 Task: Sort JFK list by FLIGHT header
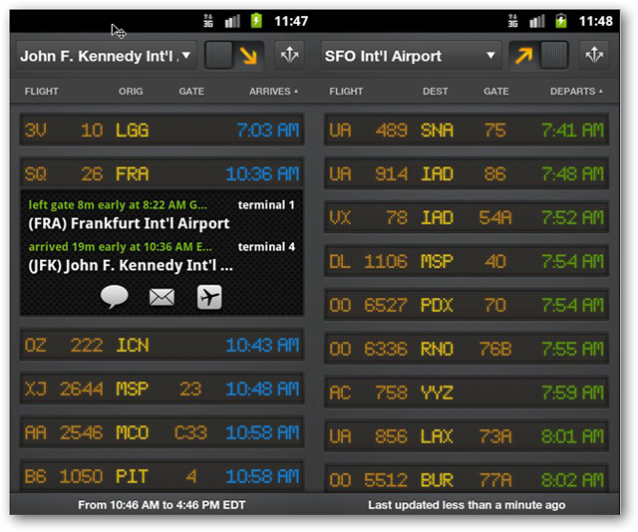[42, 91]
